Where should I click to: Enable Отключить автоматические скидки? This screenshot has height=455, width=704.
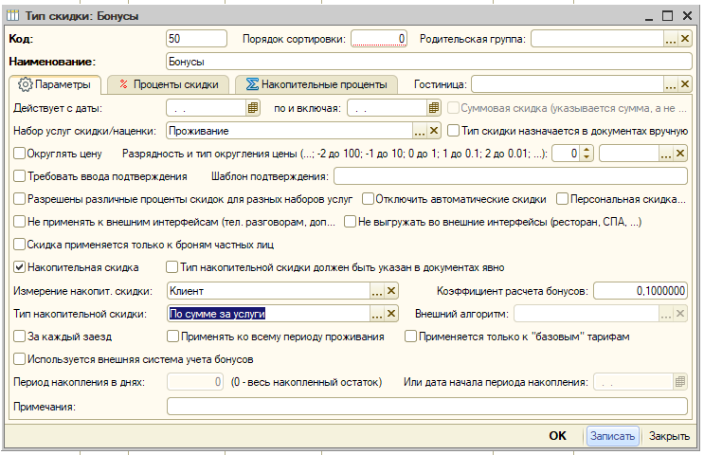click(369, 199)
